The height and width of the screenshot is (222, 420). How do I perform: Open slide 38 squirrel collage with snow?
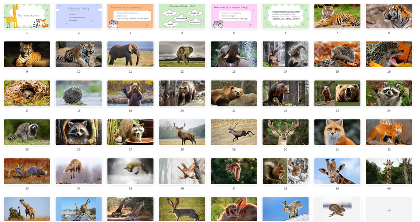click(285, 171)
